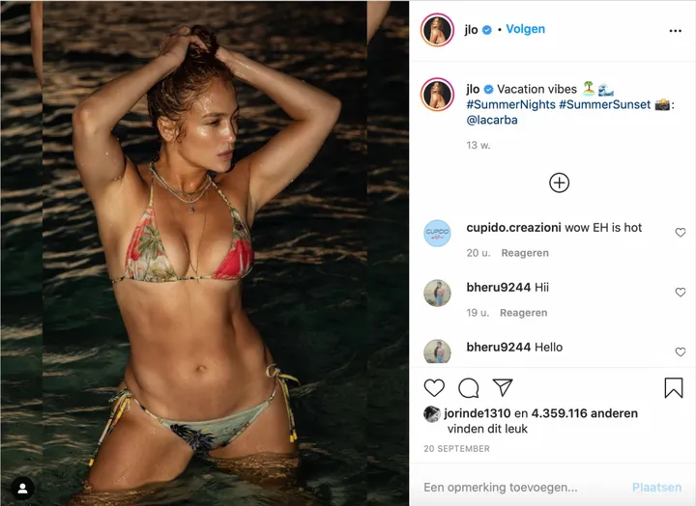
Task: Like the post with heart icon
Action: [434, 388]
